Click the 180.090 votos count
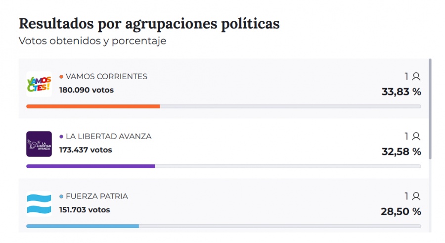Screen dimensions: 445x243 [86, 90]
